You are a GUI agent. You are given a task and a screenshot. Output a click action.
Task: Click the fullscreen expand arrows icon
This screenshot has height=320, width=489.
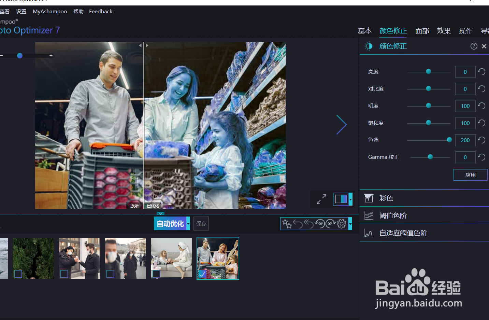point(321,199)
